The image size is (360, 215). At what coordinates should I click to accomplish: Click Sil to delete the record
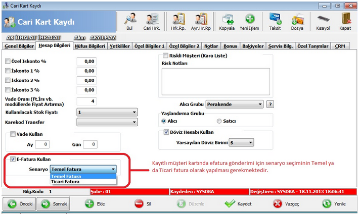tap(143, 204)
